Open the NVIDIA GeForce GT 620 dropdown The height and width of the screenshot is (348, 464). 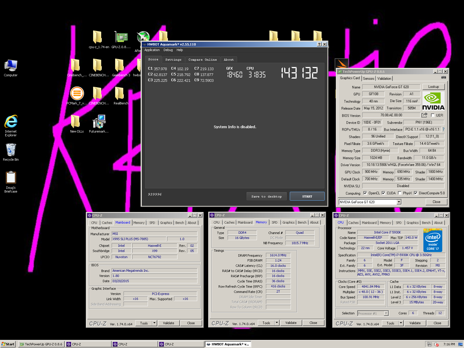click(399, 202)
